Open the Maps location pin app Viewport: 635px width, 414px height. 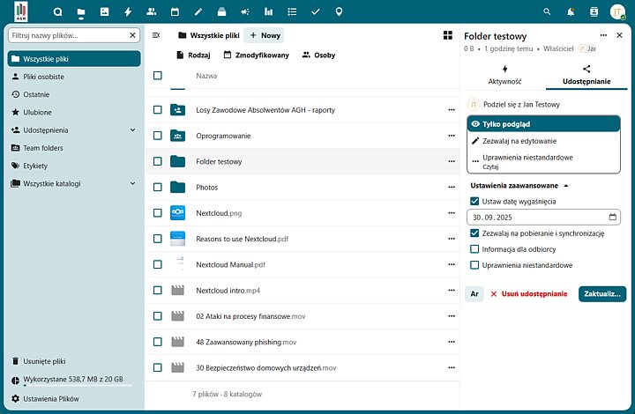(339, 12)
